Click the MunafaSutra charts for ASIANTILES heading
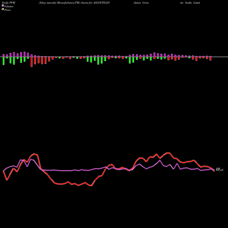Screen dimensions: 228x228 74,3
